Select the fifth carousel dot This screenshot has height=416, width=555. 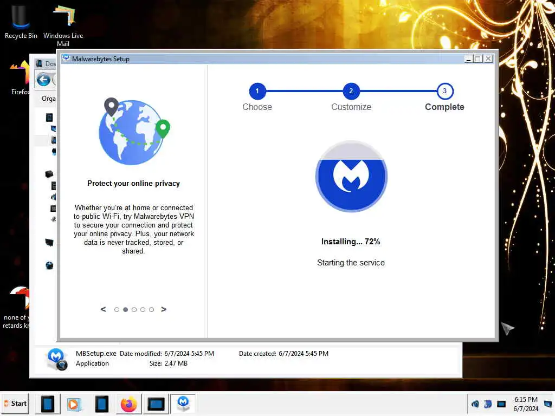[152, 309]
